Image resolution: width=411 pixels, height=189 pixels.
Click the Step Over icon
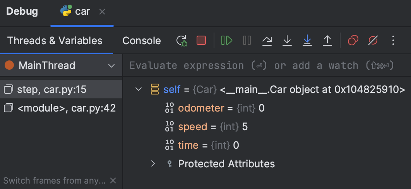[x=267, y=40]
